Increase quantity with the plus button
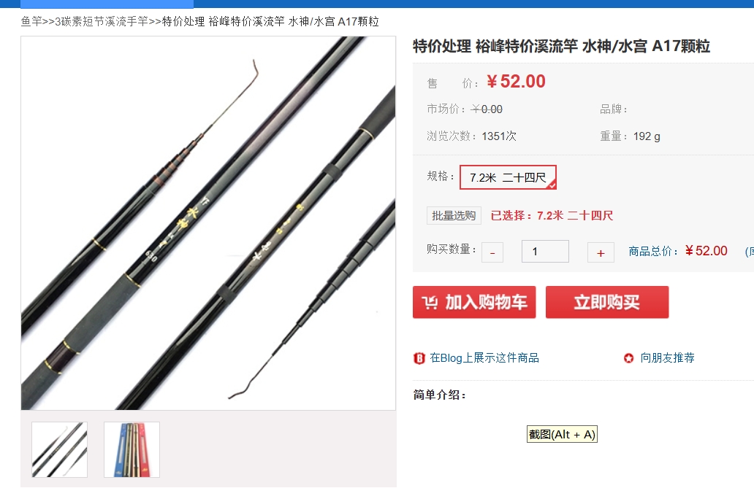This screenshot has width=754, height=488. coord(601,252)
